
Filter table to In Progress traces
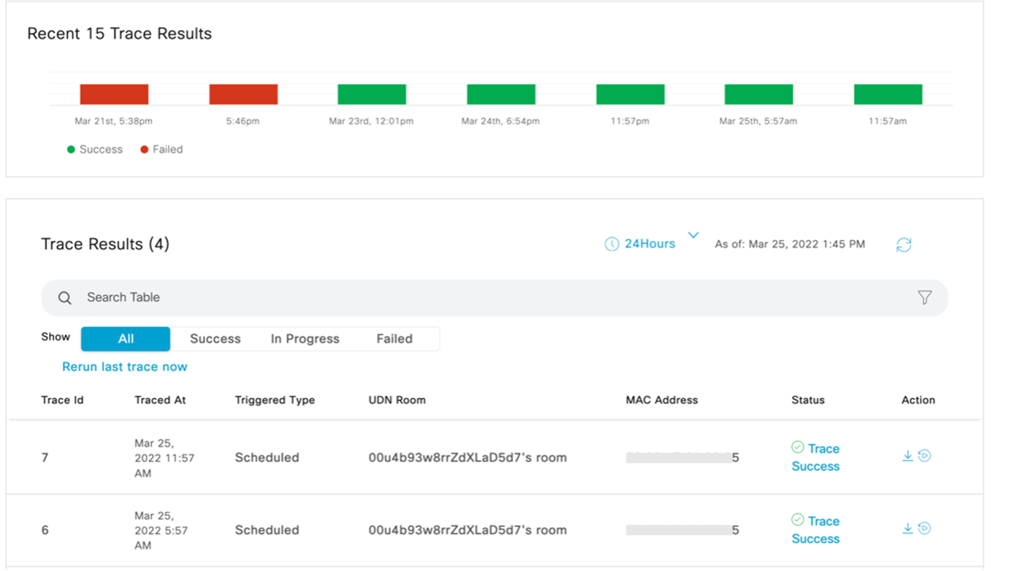(305, 339)
